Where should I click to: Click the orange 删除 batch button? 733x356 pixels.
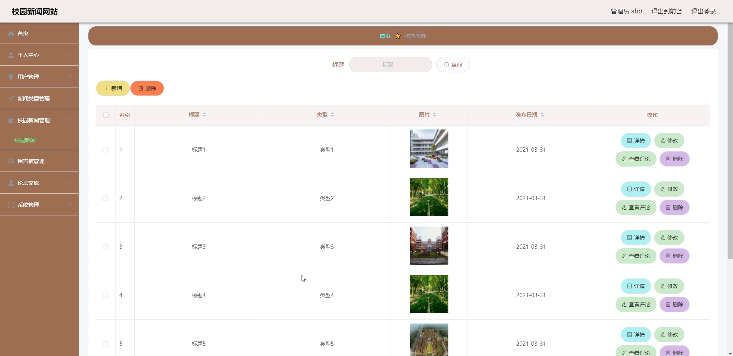click(147, 88)
